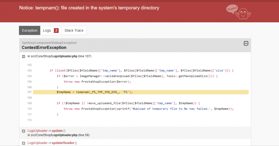
Task: Click the highlighted tempnam code on line 107
Action: click(95, 92)
